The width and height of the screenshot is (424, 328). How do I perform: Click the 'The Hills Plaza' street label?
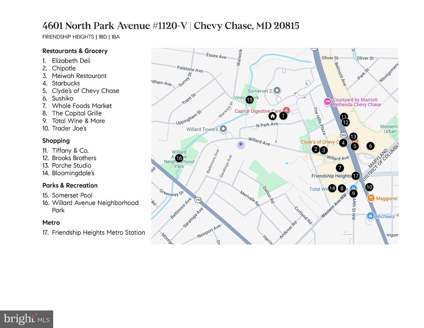[319, 121]
